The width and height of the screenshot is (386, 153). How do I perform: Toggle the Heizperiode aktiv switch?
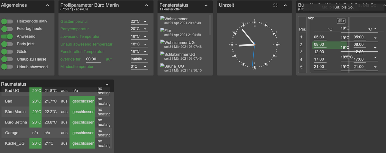pos(7,21)
